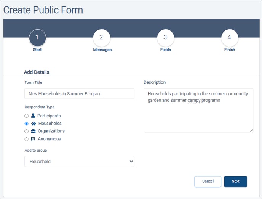The width and height of the screenshot is (262, 199).
Task: Go to the Messages step label
Action: (x=102, y=50)
